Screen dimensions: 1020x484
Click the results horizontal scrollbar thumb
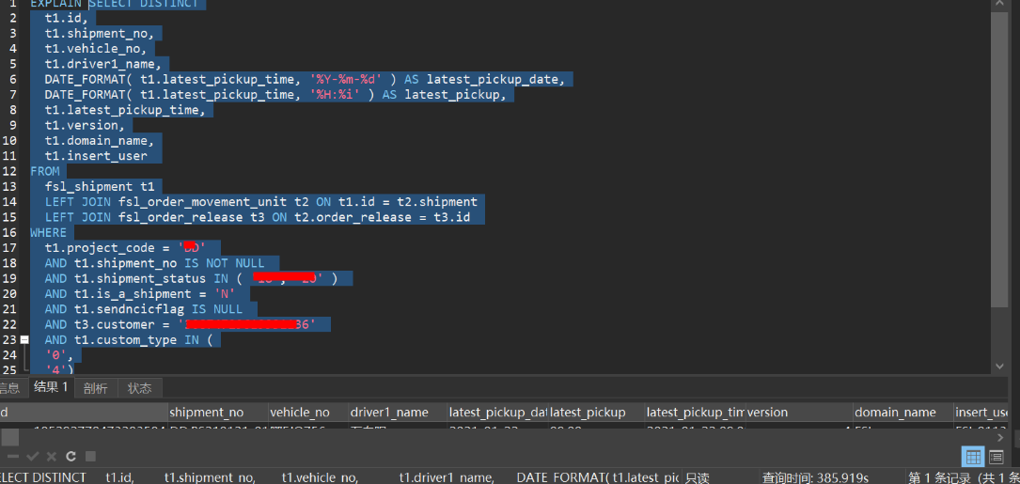pos(9,437)
